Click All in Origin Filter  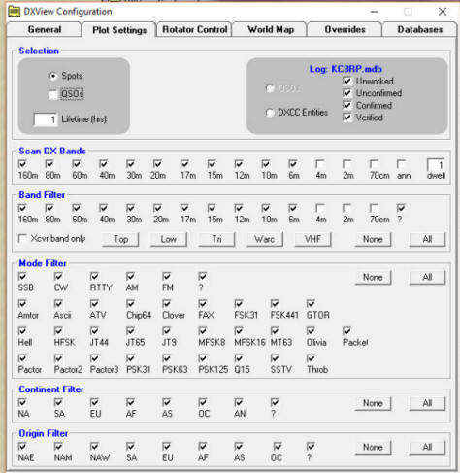(x=427, y=448)
